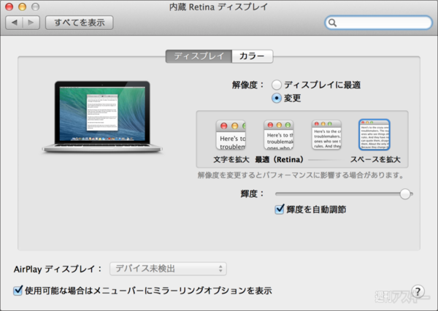Click the 内蔵 Retina ディスプレイ window title
The width and height of the screenshot is (438, 311).
218,7
